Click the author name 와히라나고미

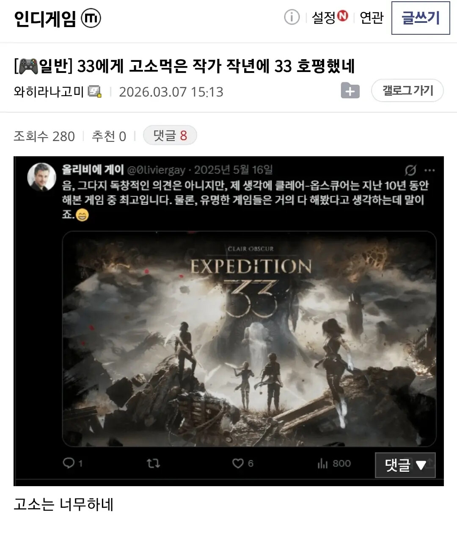tap(49, 91)
